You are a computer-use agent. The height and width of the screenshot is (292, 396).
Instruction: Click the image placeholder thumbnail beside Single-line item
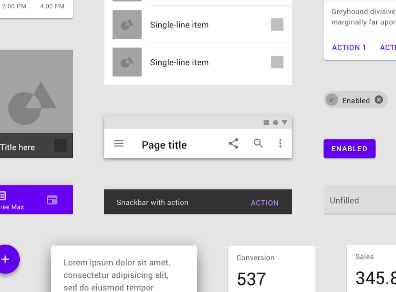click(127, 24)
